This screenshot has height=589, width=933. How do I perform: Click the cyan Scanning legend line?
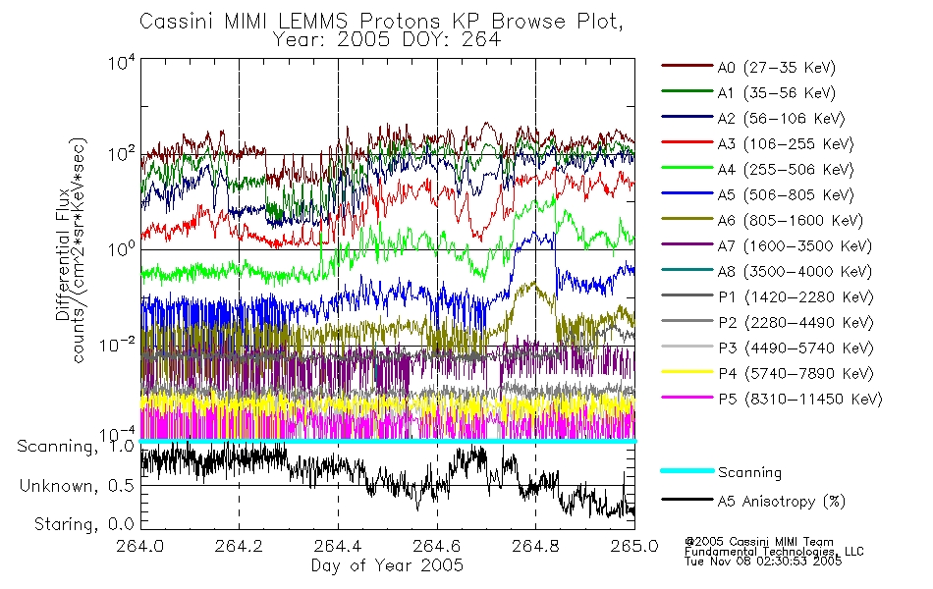coord(687,470)
